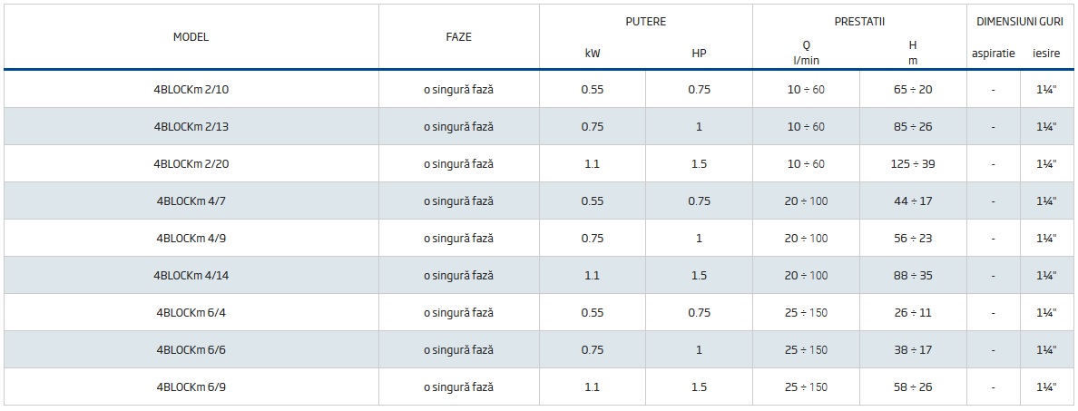The height and width of the screenshot is (411, 1078).
Task: Click the FAZE column header
Action: point(458,37)
